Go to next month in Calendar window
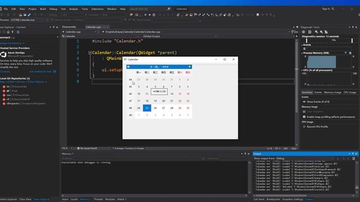The image size is (360, 202). (x=190, y=67)
